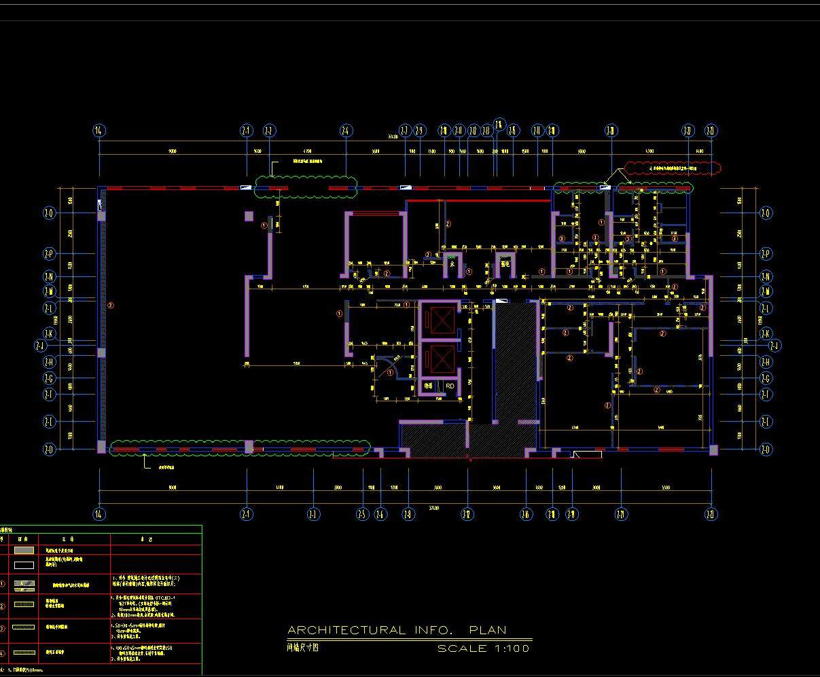Select the 水 shaft label
The height and width of the screenshot is (677, 820).
click(452, 264)
